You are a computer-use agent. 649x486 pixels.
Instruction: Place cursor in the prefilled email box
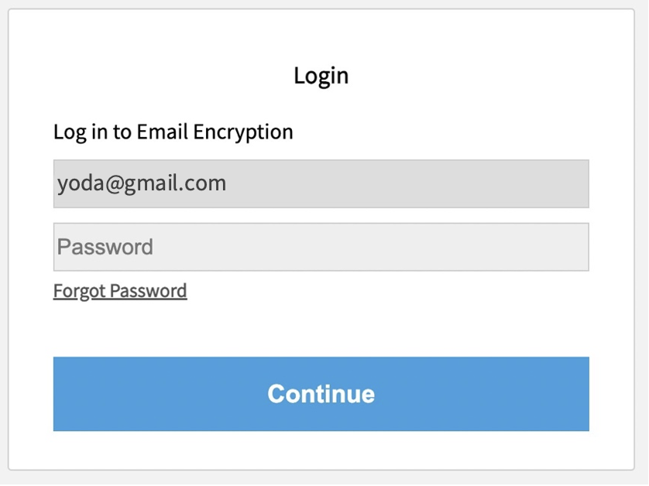tap(321, 183)
